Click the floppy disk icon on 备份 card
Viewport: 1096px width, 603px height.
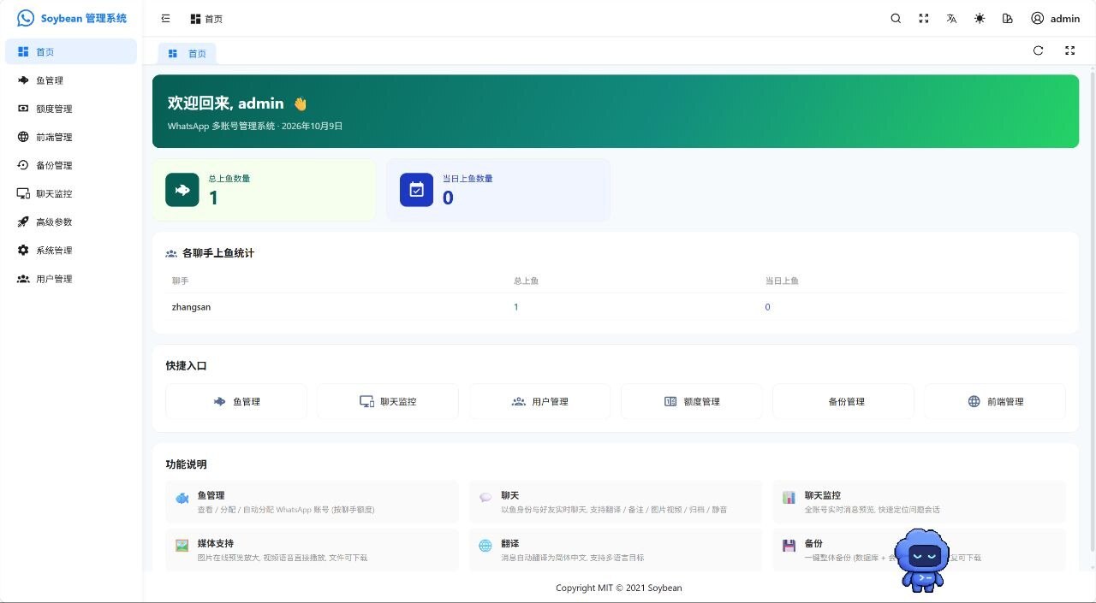point(789,545)
